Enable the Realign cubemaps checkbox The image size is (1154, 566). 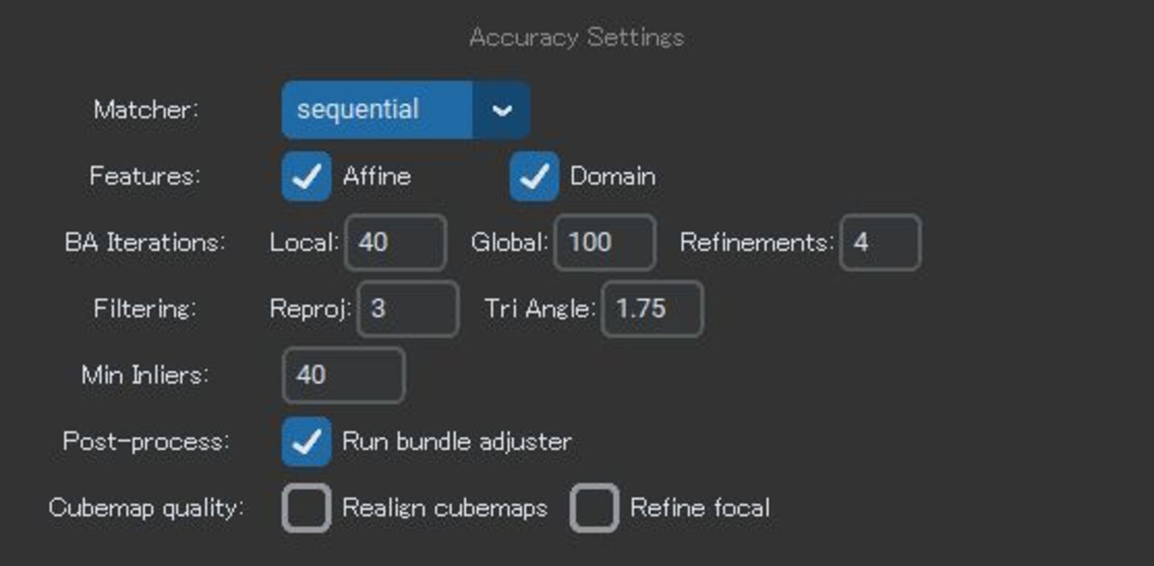[x=306, y=508]
